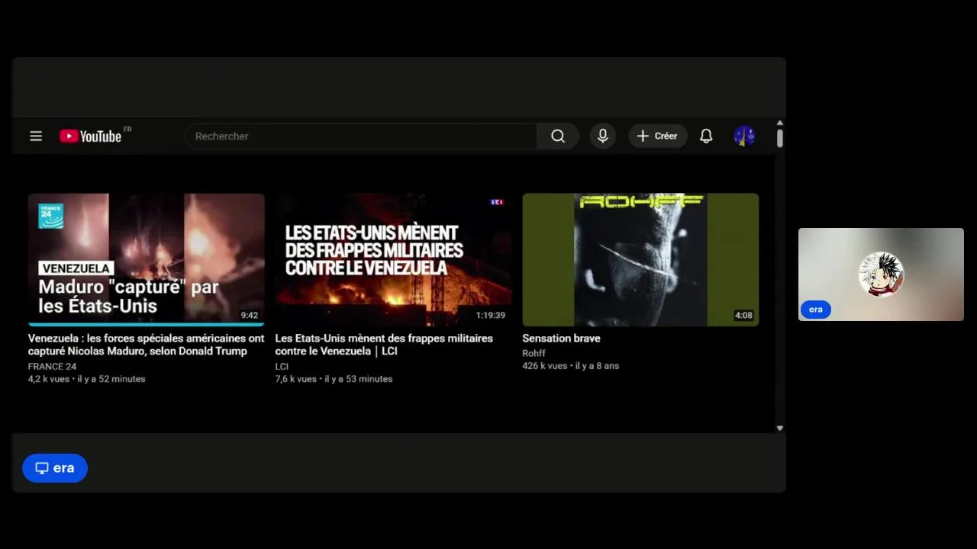Viewport: 977px width, 549px height.
Task: Click the 1:19:39 duration badge
Action: 491,315
